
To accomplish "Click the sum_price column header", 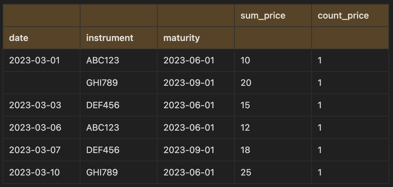I will point(273,15).
